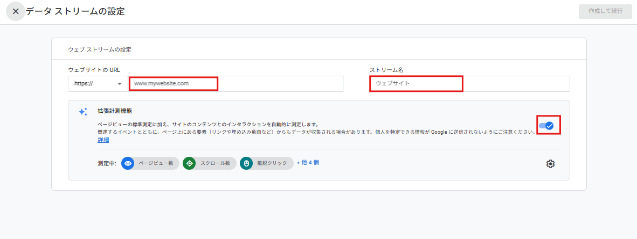The image size is (637, 239).
Task: Click the 離脱クリック mouse icon
Action: [x=246, y=163]
